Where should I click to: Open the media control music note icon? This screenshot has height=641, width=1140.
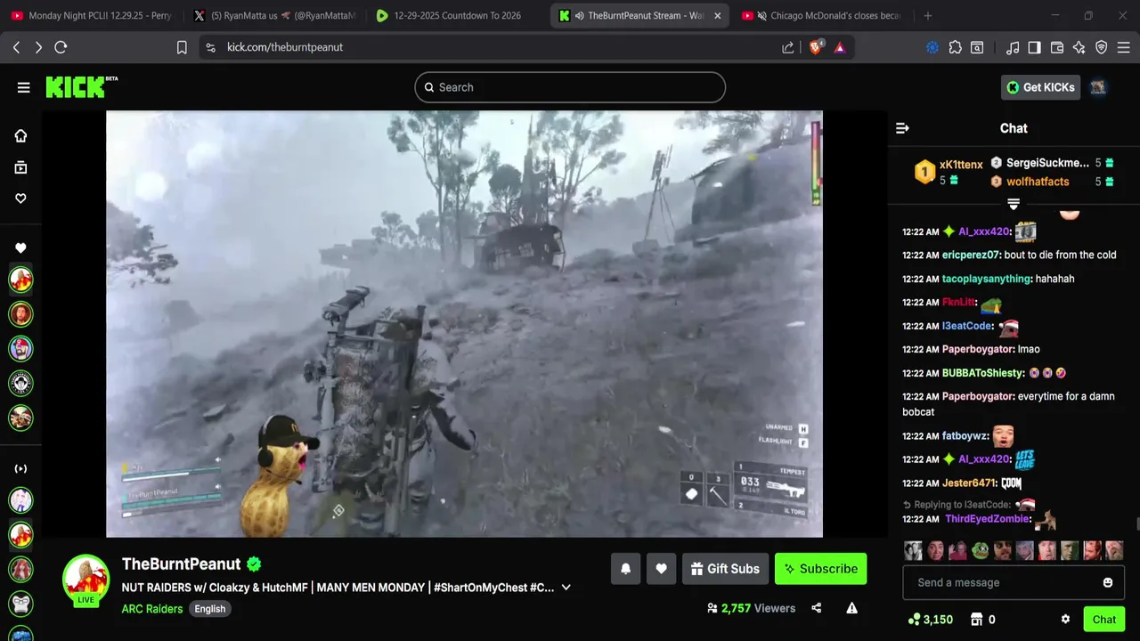click(1013, 47)
